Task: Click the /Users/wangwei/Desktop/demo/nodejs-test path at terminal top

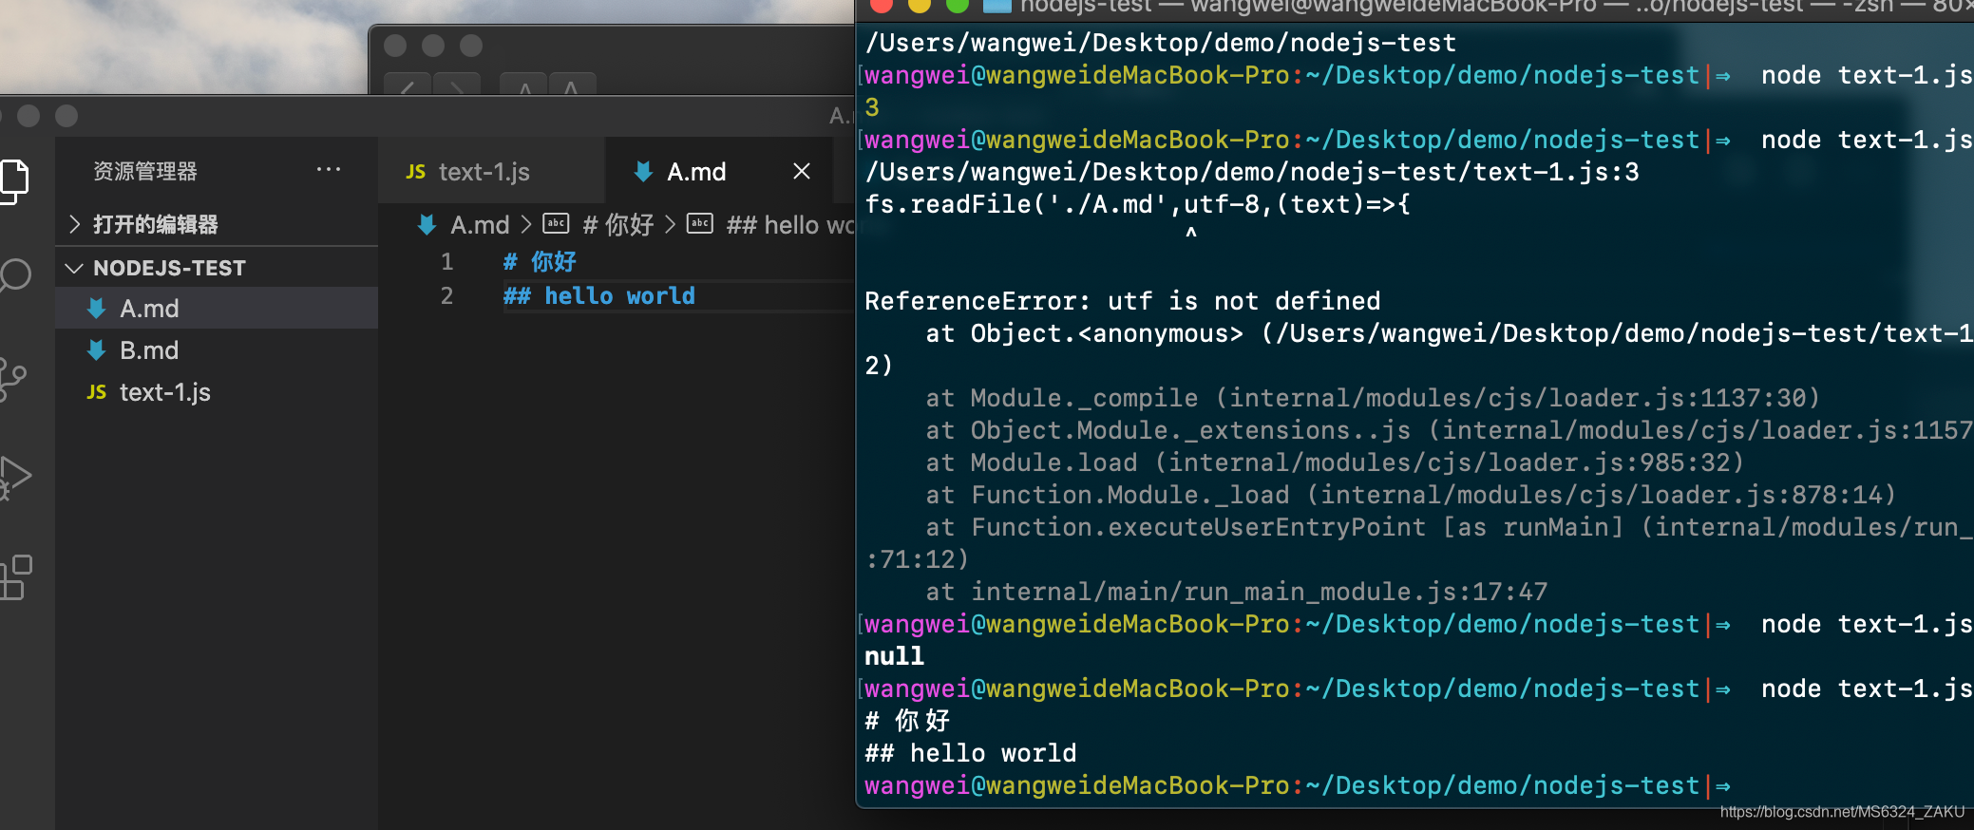Action: [x=1161, y=44]
